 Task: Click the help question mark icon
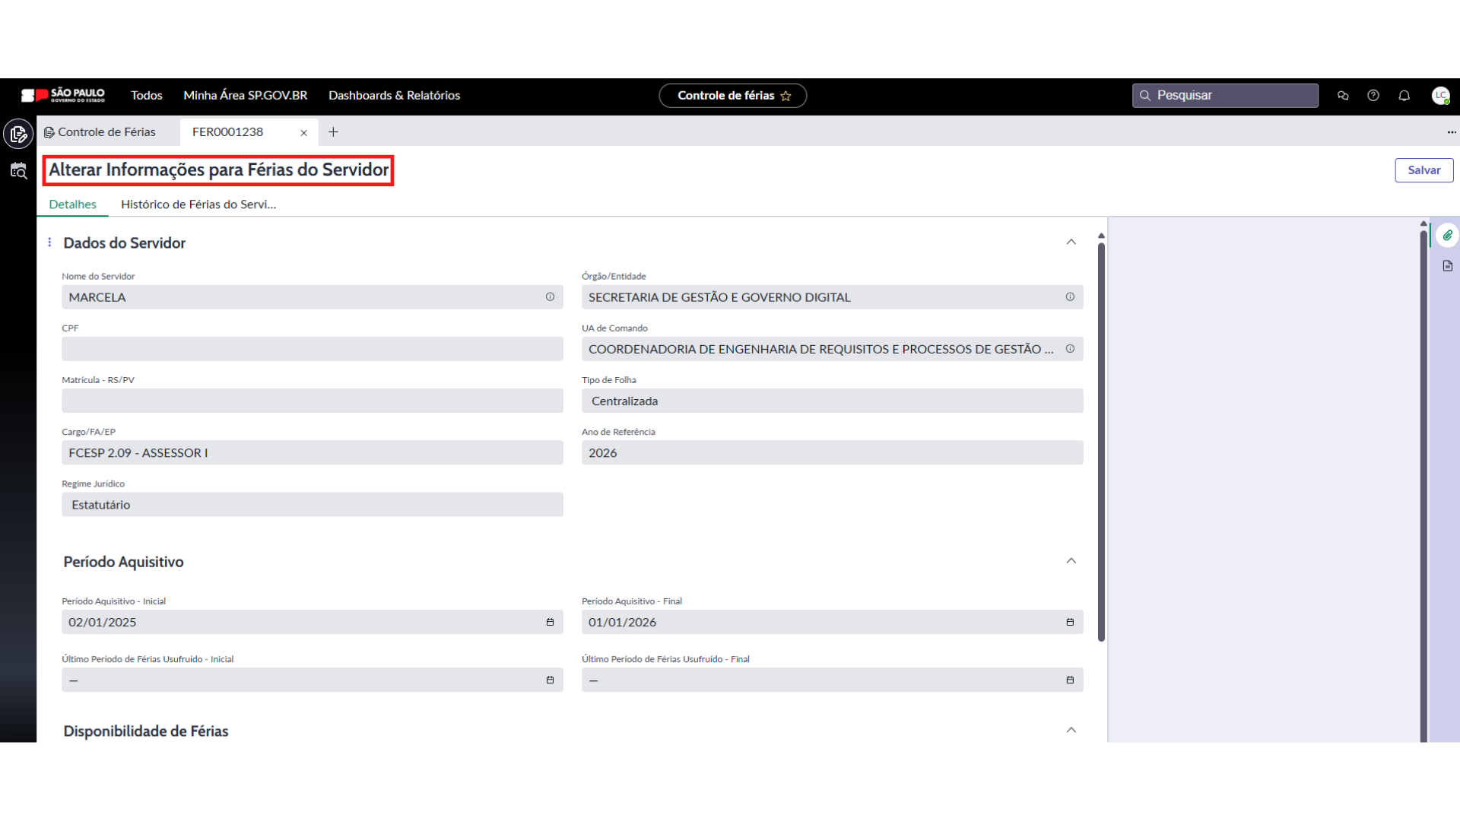[1373, 96]
